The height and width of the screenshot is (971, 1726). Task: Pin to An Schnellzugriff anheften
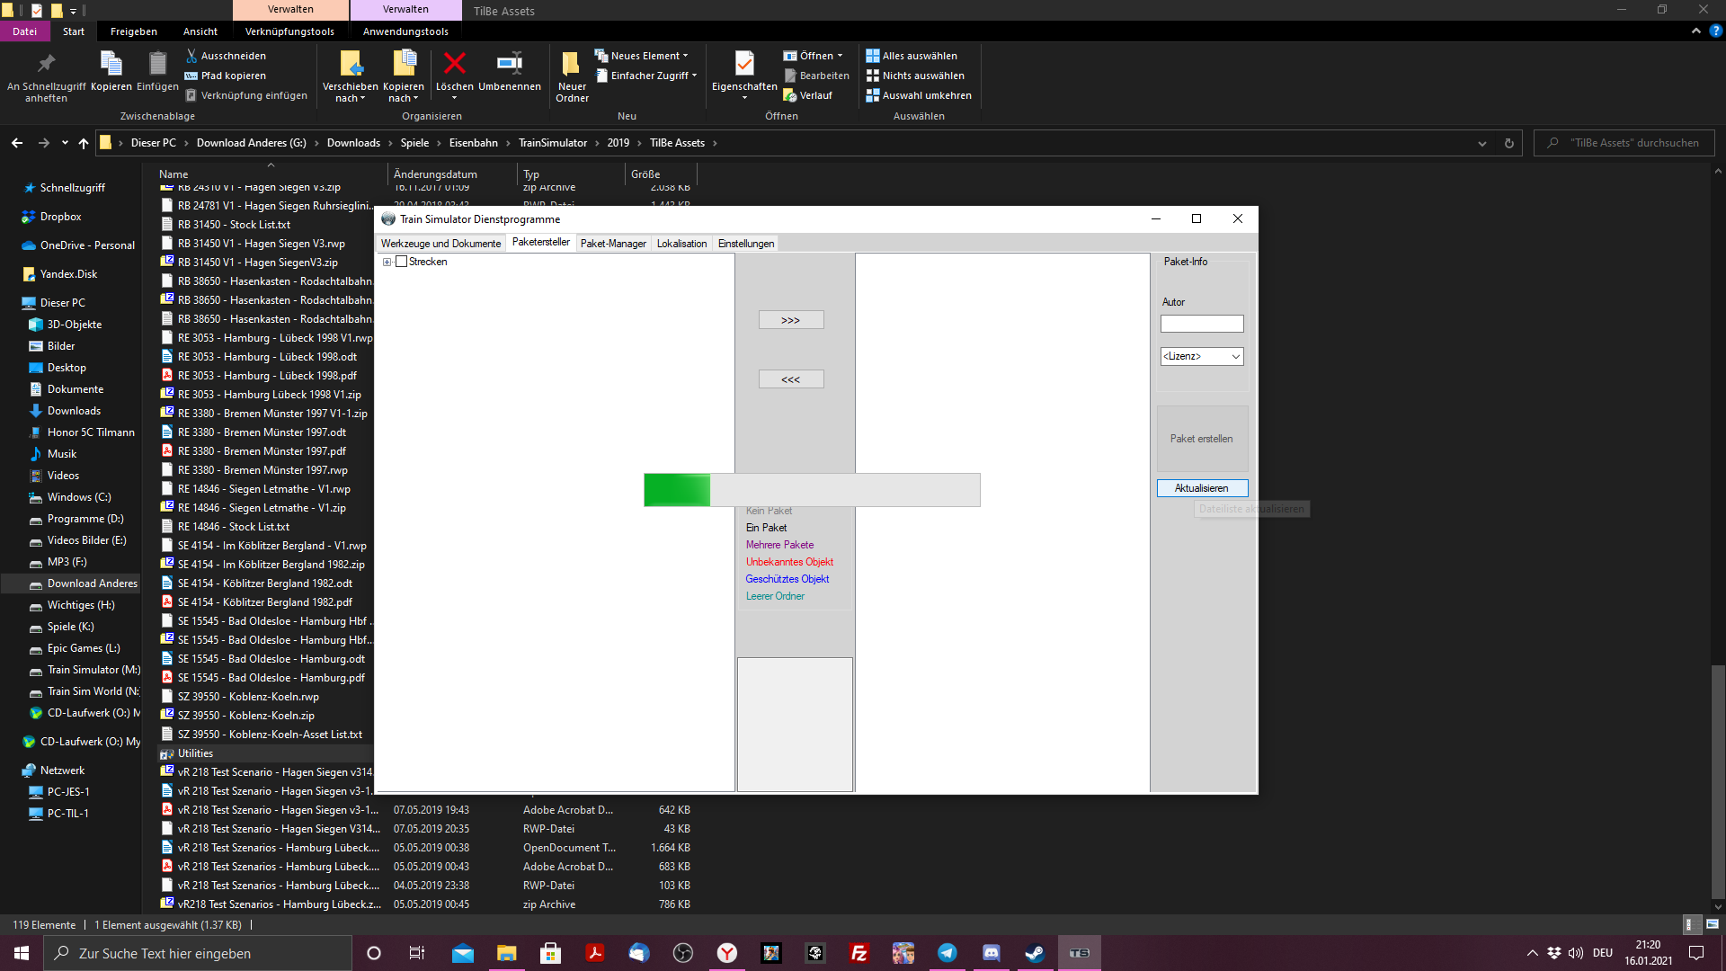46,76
